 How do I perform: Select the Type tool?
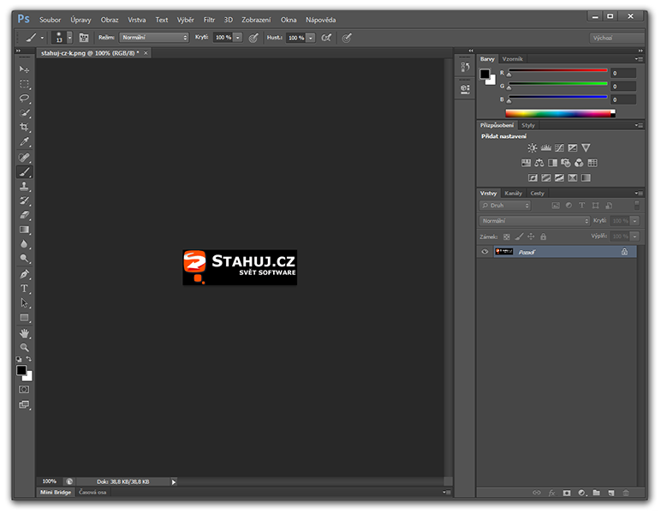coord(25,289)
